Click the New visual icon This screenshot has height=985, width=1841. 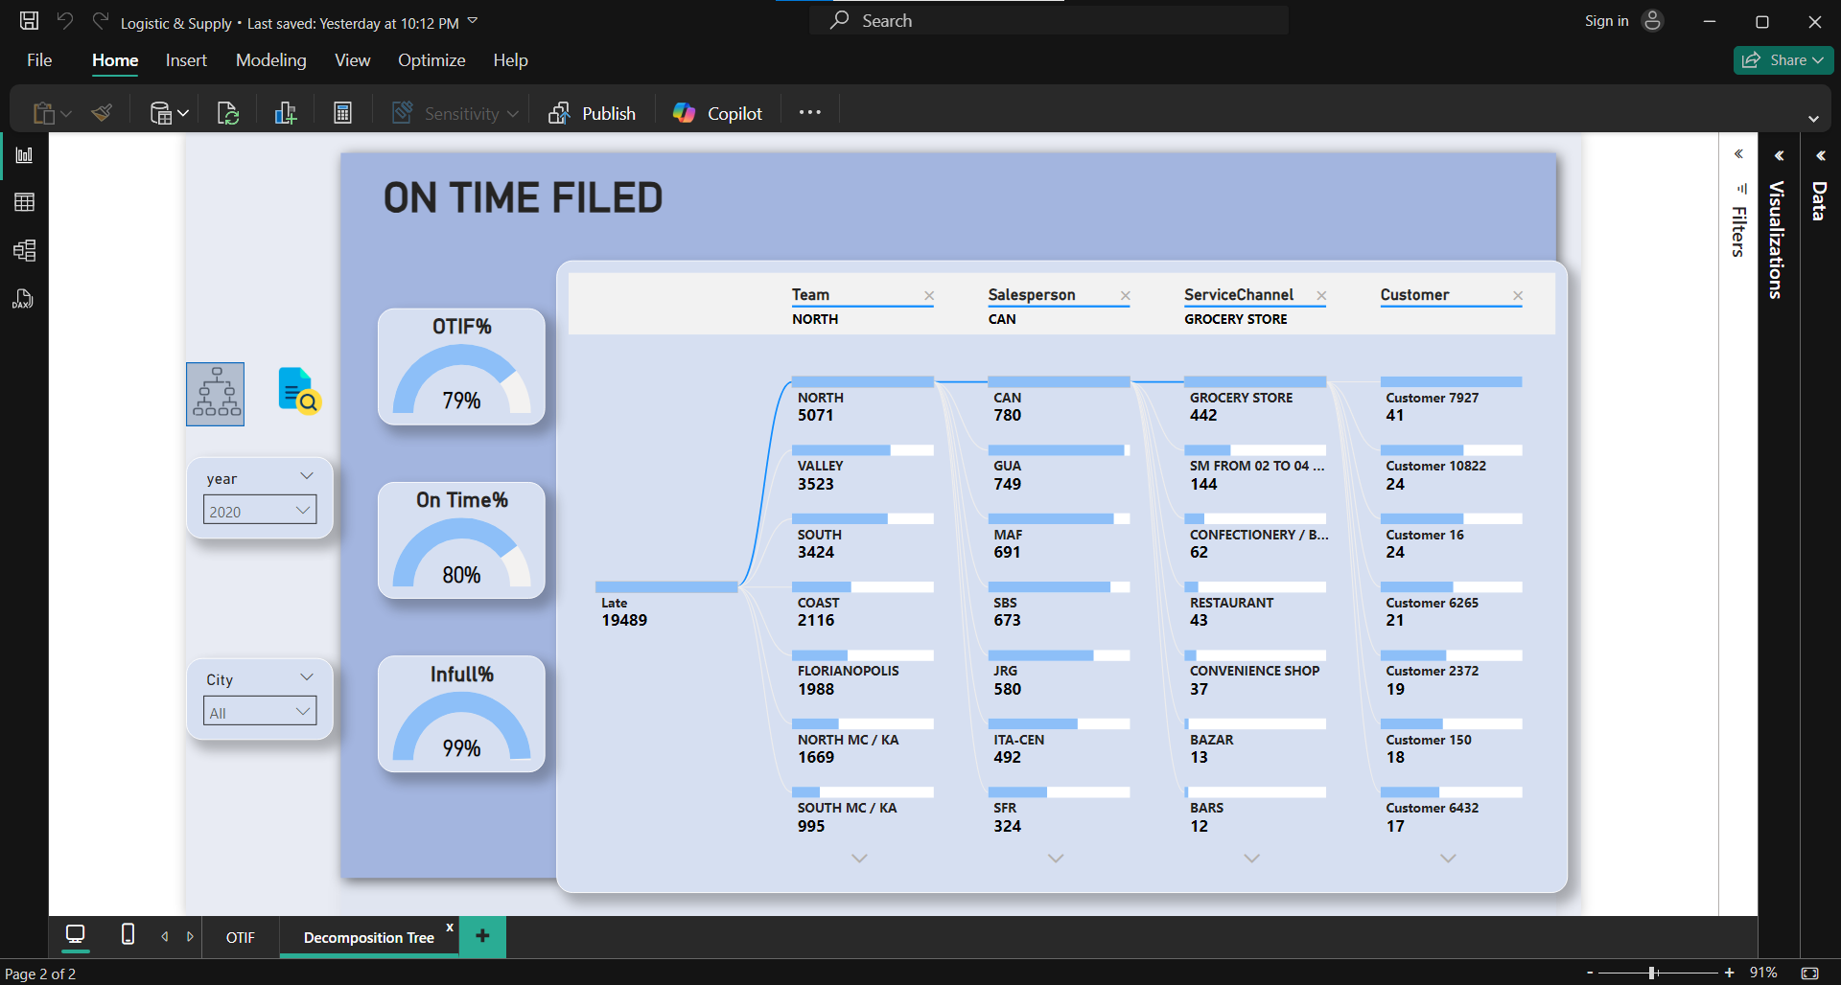(x=286, y=113)
